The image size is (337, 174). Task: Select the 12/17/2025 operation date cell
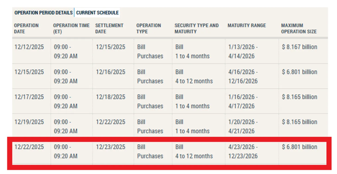click(x=29, y=97)
